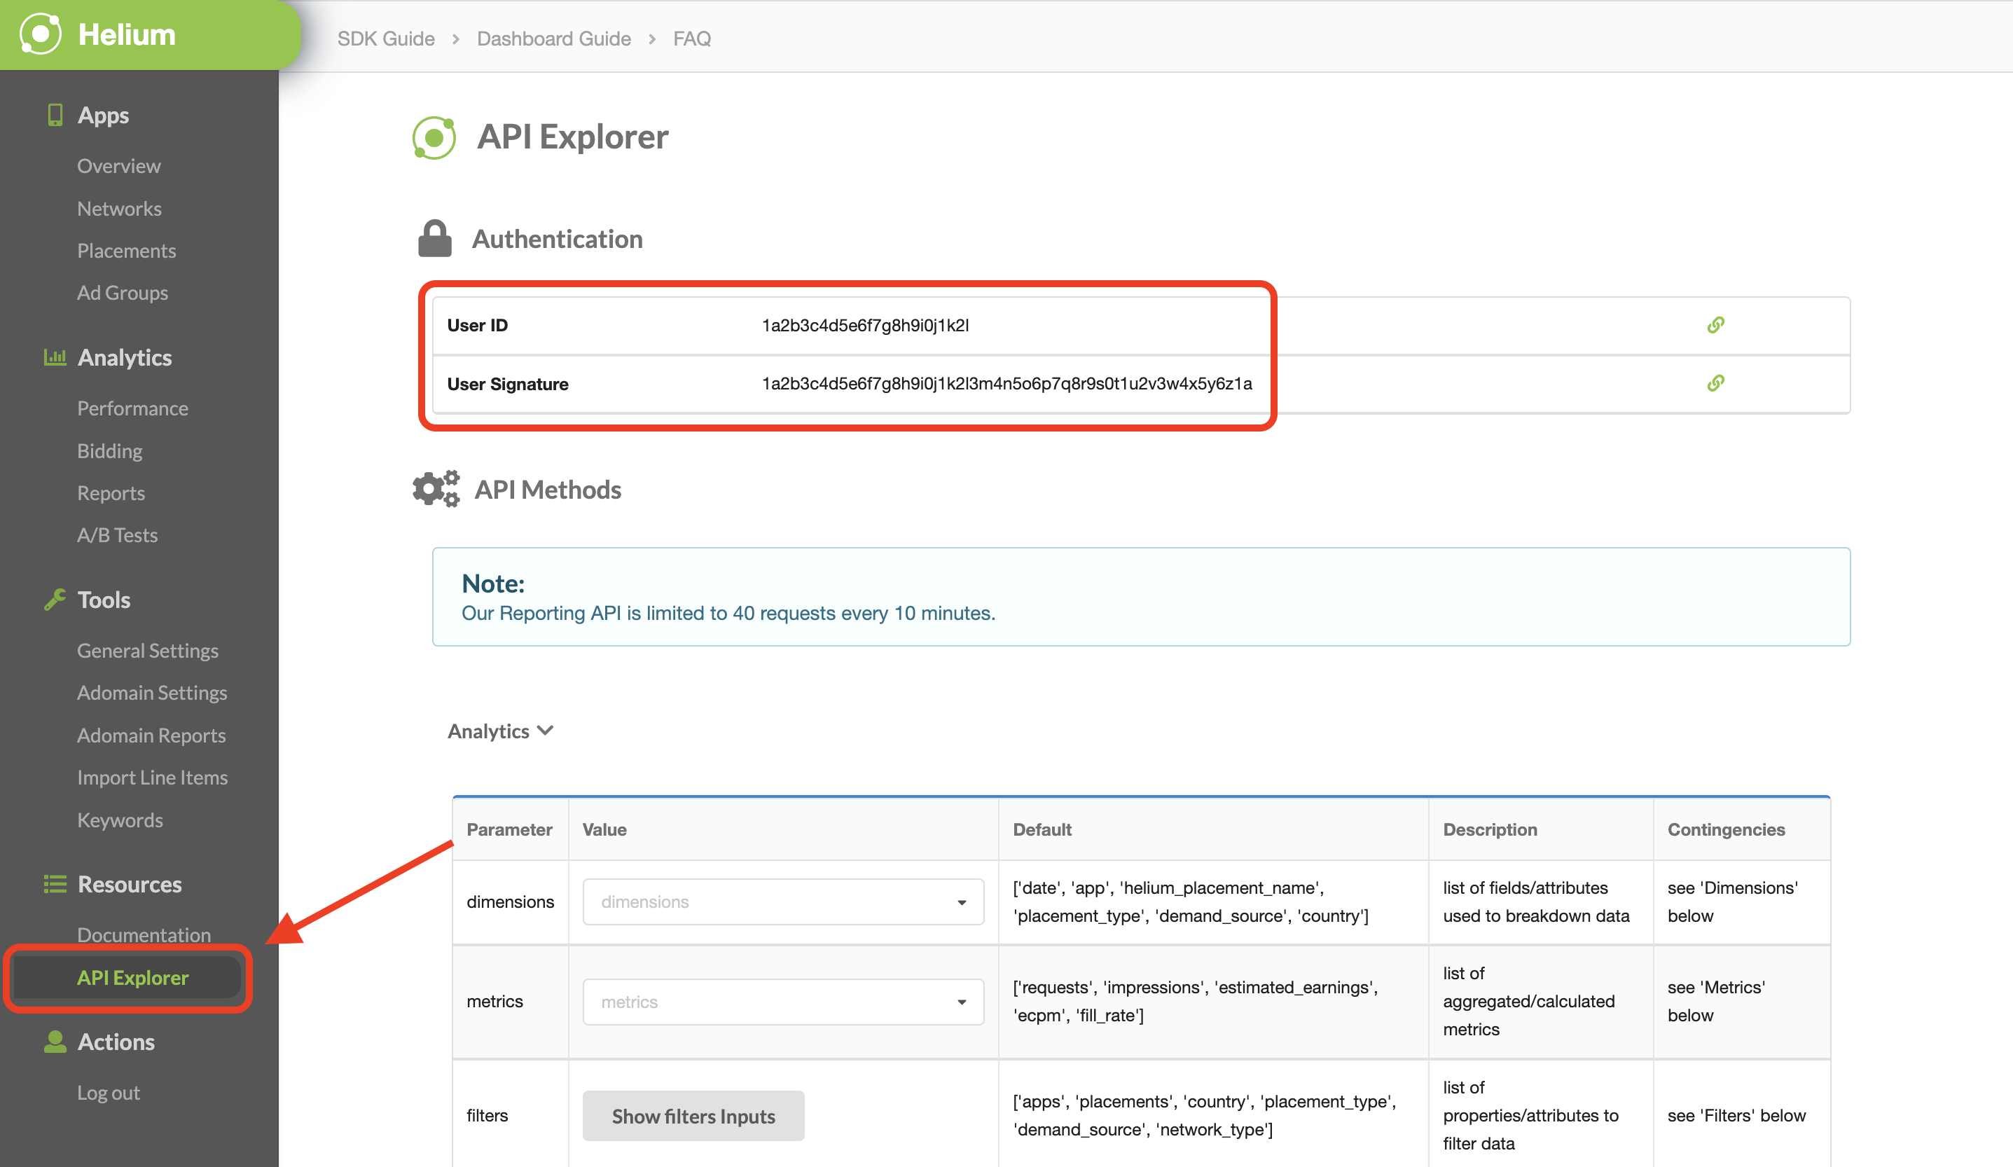Image resolution: width=2013 pixels, height=1167 pixels.
Task: Open the API Explorer page
Action: click(132, 975)
